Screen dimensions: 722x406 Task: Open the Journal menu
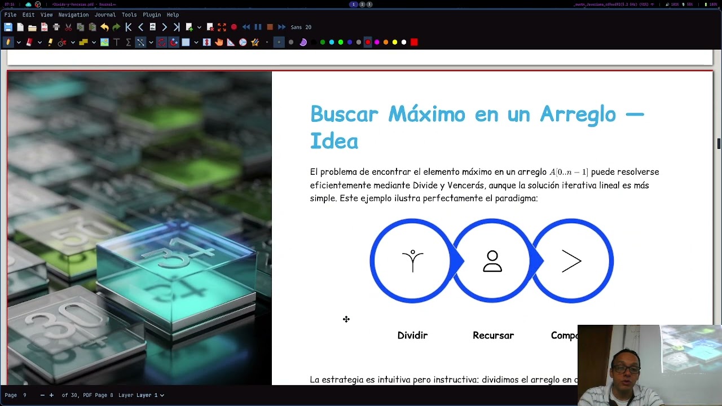coord(105,15)
